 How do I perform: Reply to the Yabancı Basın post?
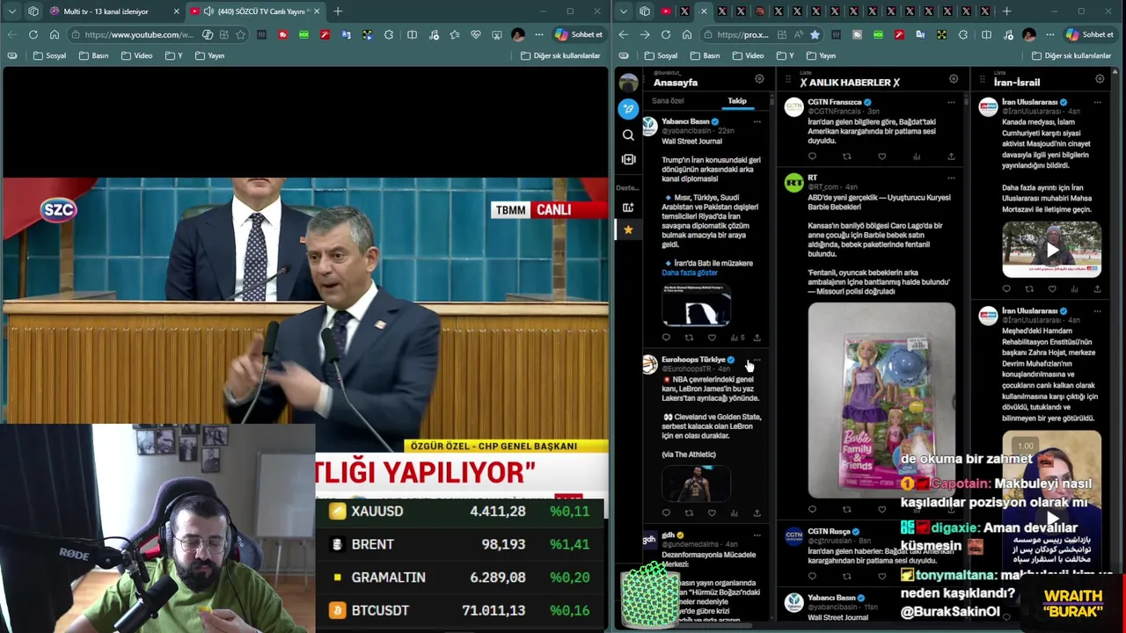click(666, 338)
